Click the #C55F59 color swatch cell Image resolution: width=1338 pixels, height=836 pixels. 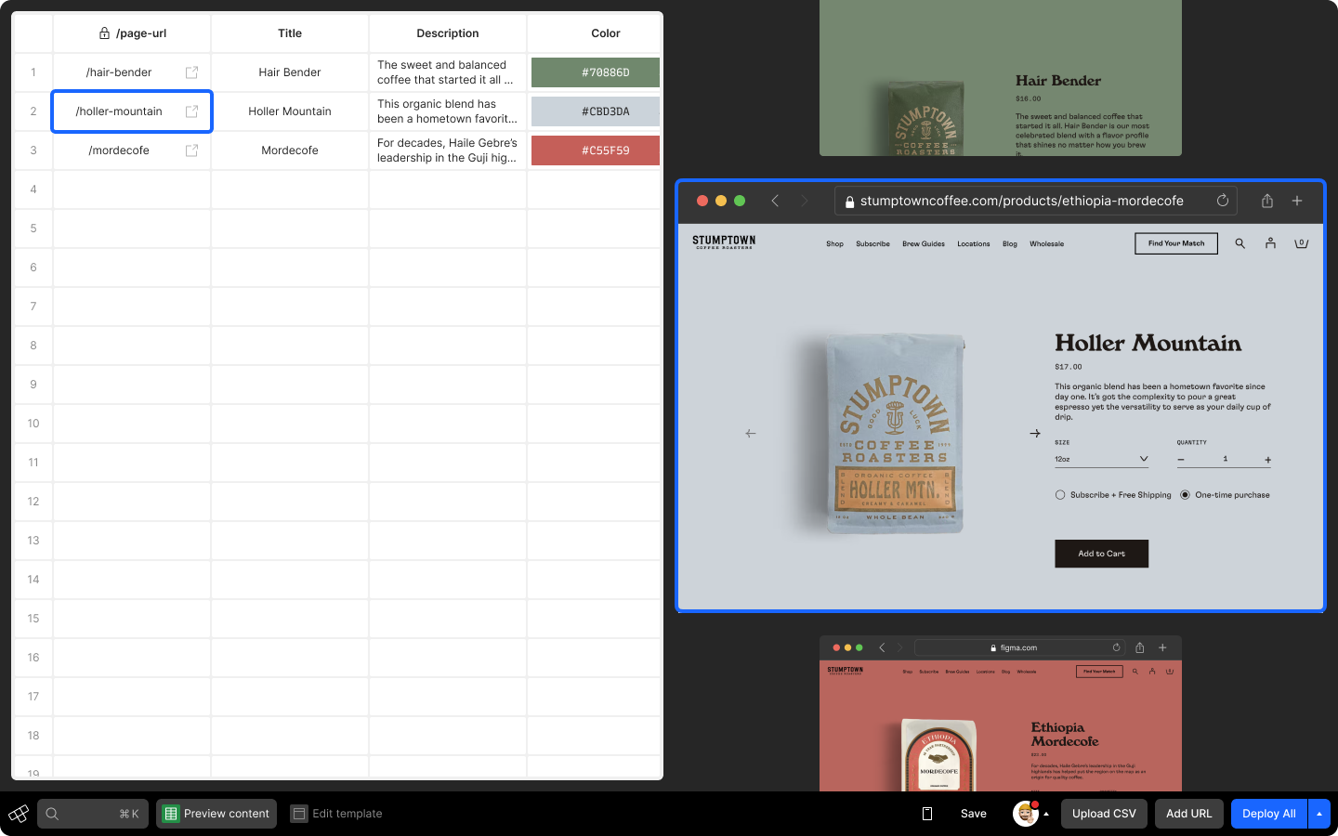(x=596, y=150)
